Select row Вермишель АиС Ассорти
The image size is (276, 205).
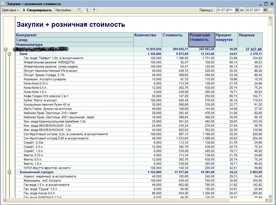(139, 181)
